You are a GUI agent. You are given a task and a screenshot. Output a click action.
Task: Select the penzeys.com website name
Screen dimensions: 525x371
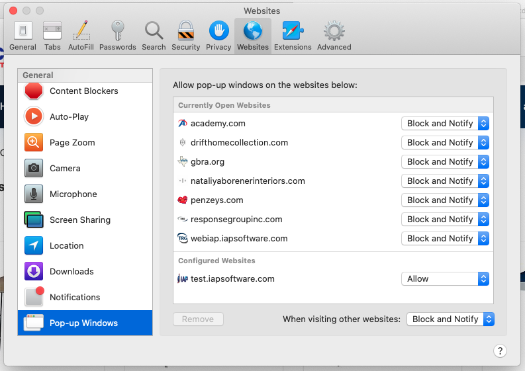click(217, 200)
